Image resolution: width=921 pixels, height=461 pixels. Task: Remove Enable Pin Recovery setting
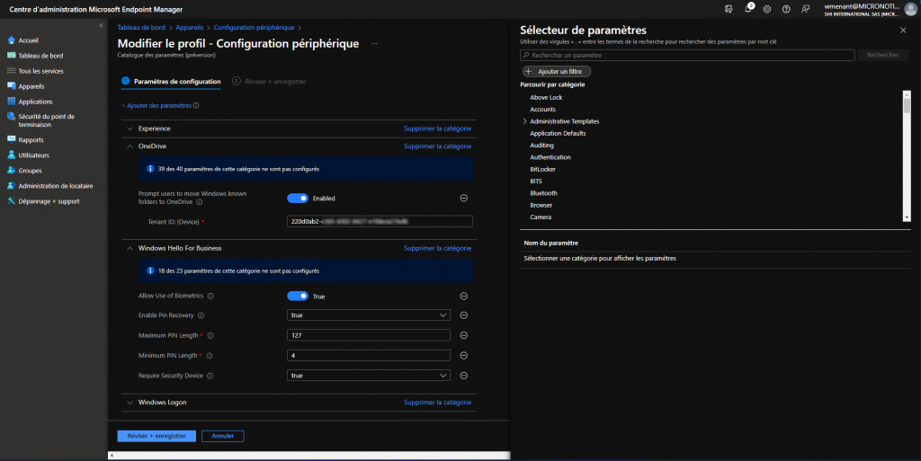[463, 315]
